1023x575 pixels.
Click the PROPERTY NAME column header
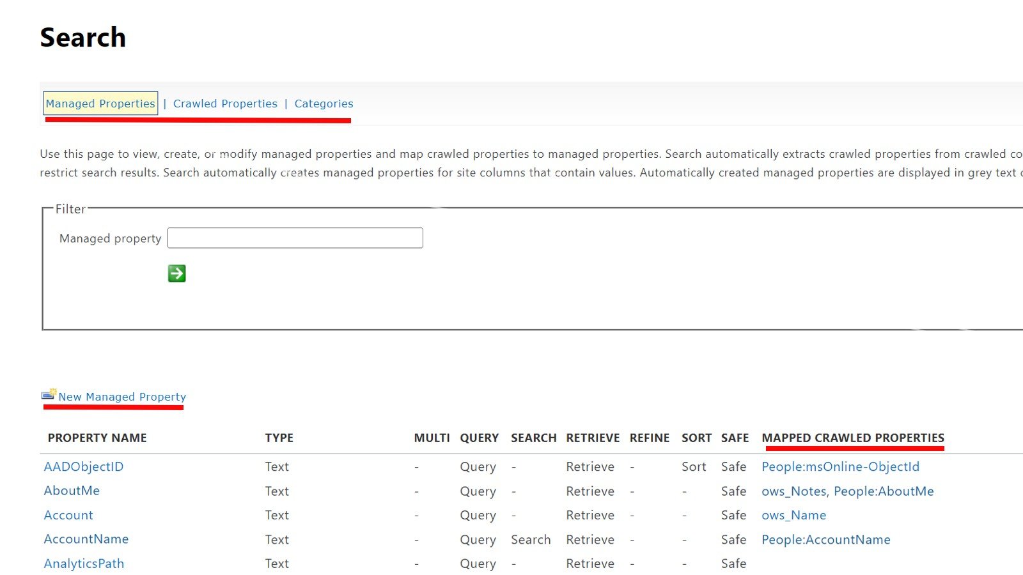click(97, 438)
